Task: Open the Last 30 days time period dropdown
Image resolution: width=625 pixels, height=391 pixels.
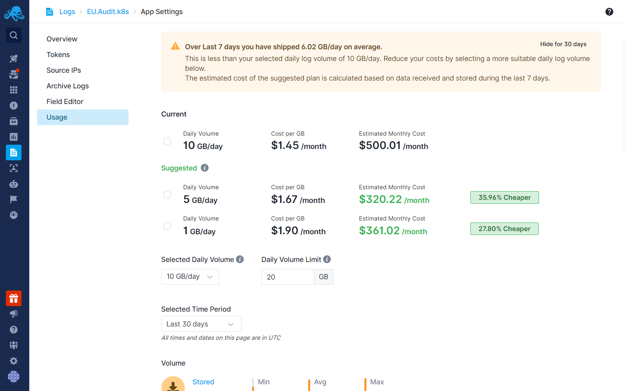Action: click(202, 324)
